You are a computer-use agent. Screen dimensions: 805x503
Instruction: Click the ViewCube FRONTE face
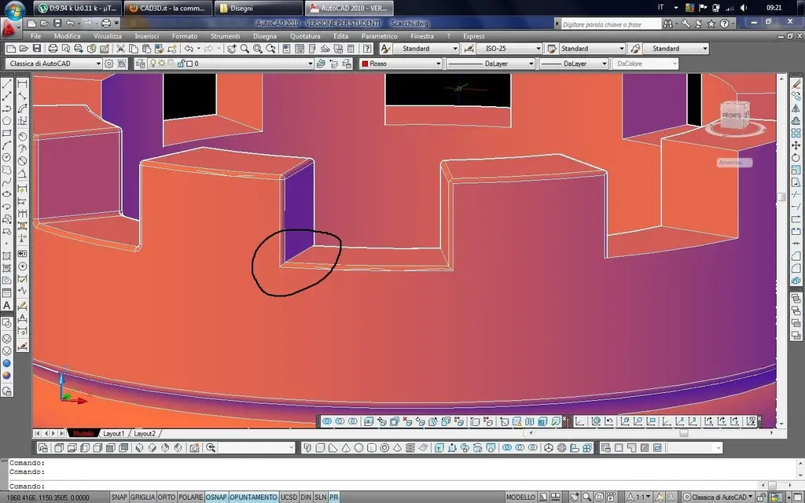[x=733, y=115]
